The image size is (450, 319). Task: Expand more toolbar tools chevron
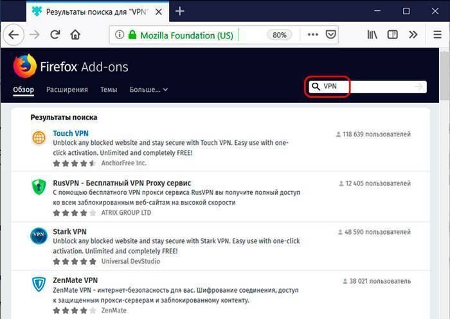tap(413, 35)
